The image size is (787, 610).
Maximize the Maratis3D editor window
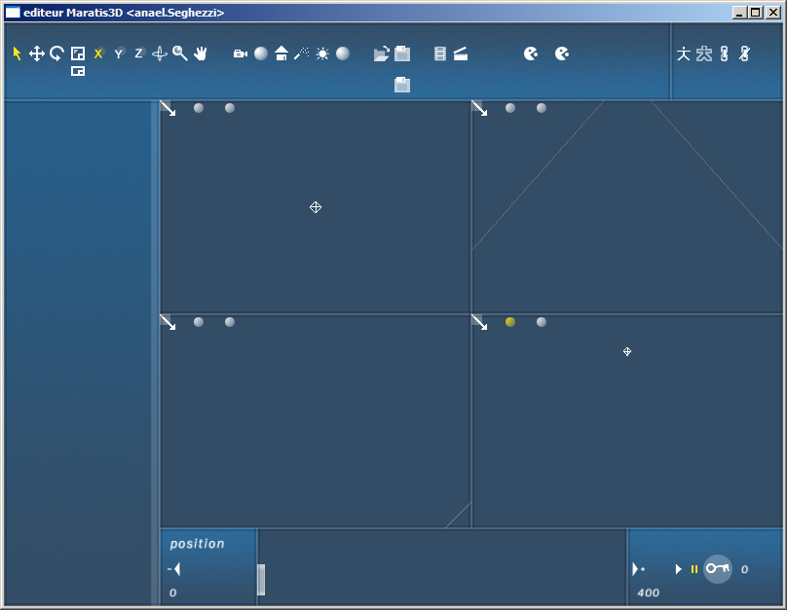755,13
